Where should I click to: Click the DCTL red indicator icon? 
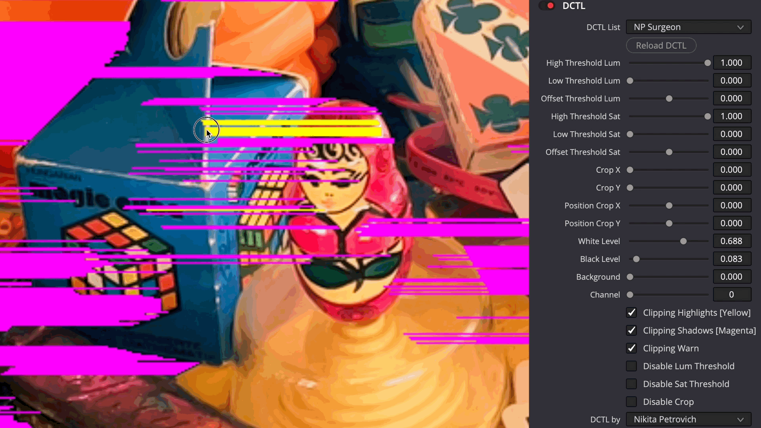[x=549, y=5]
